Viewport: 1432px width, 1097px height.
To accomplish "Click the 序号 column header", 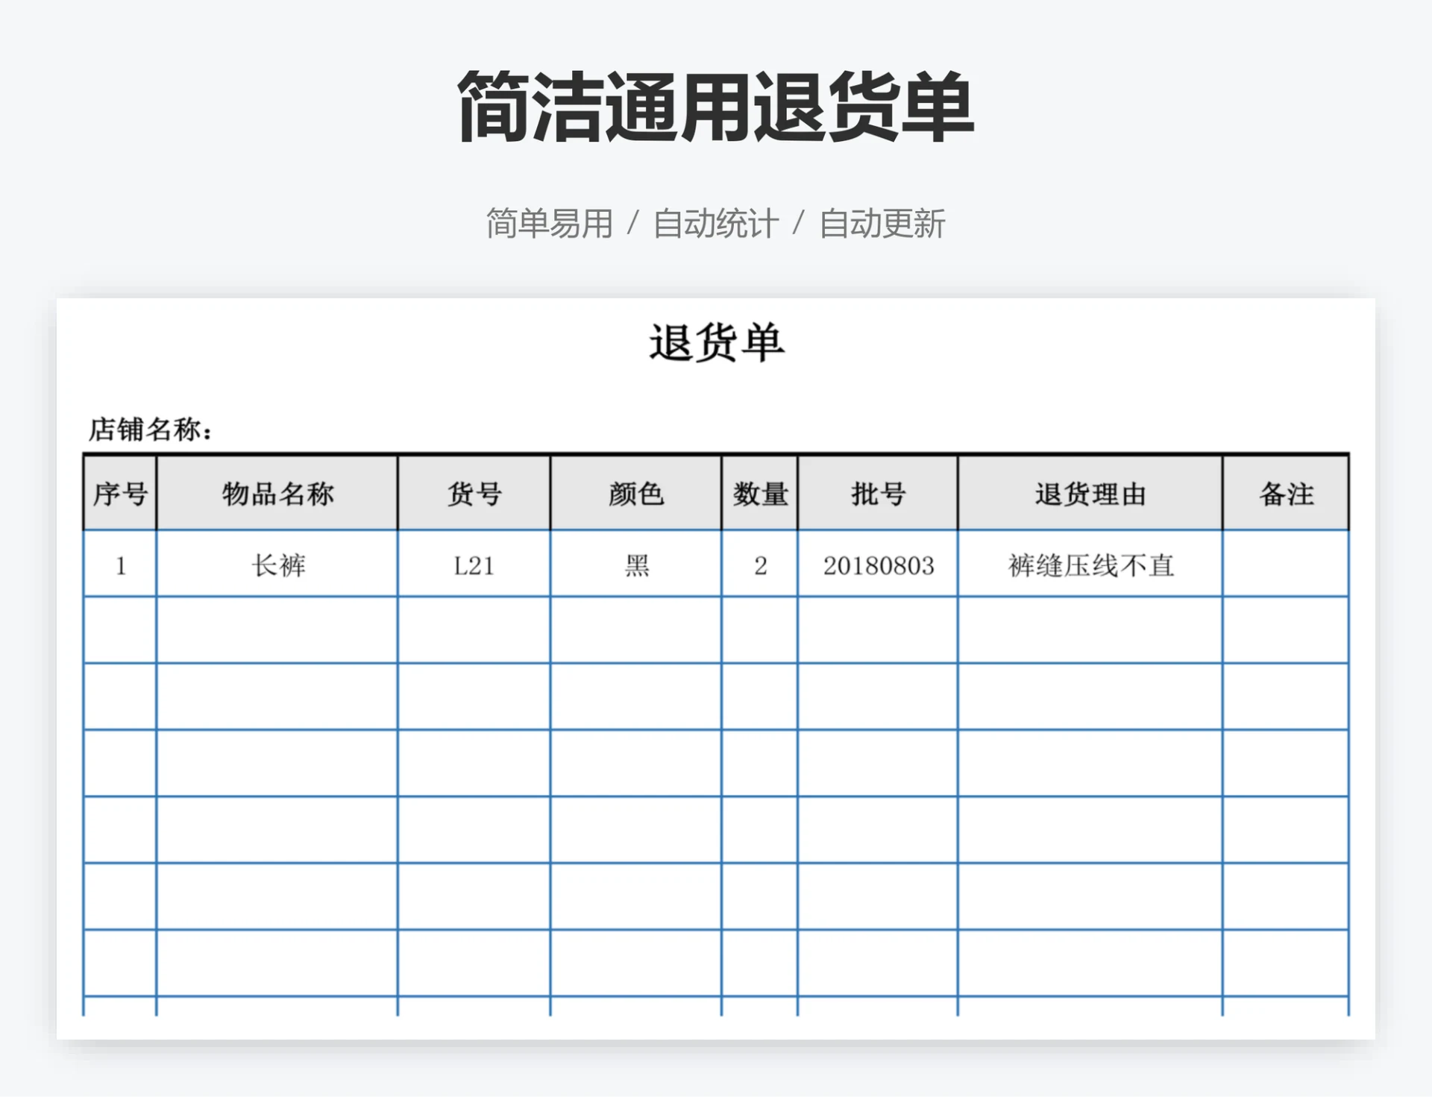I will pyautogui.click(x=120, y=494).
